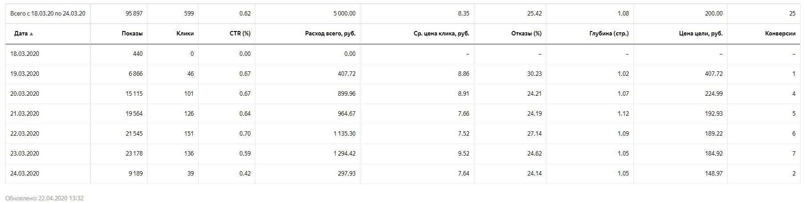Image resolution: width=804 pixels, height=203 pixels.
Task: Select the 24.03.2020 date row
Action: coord(25,173)
